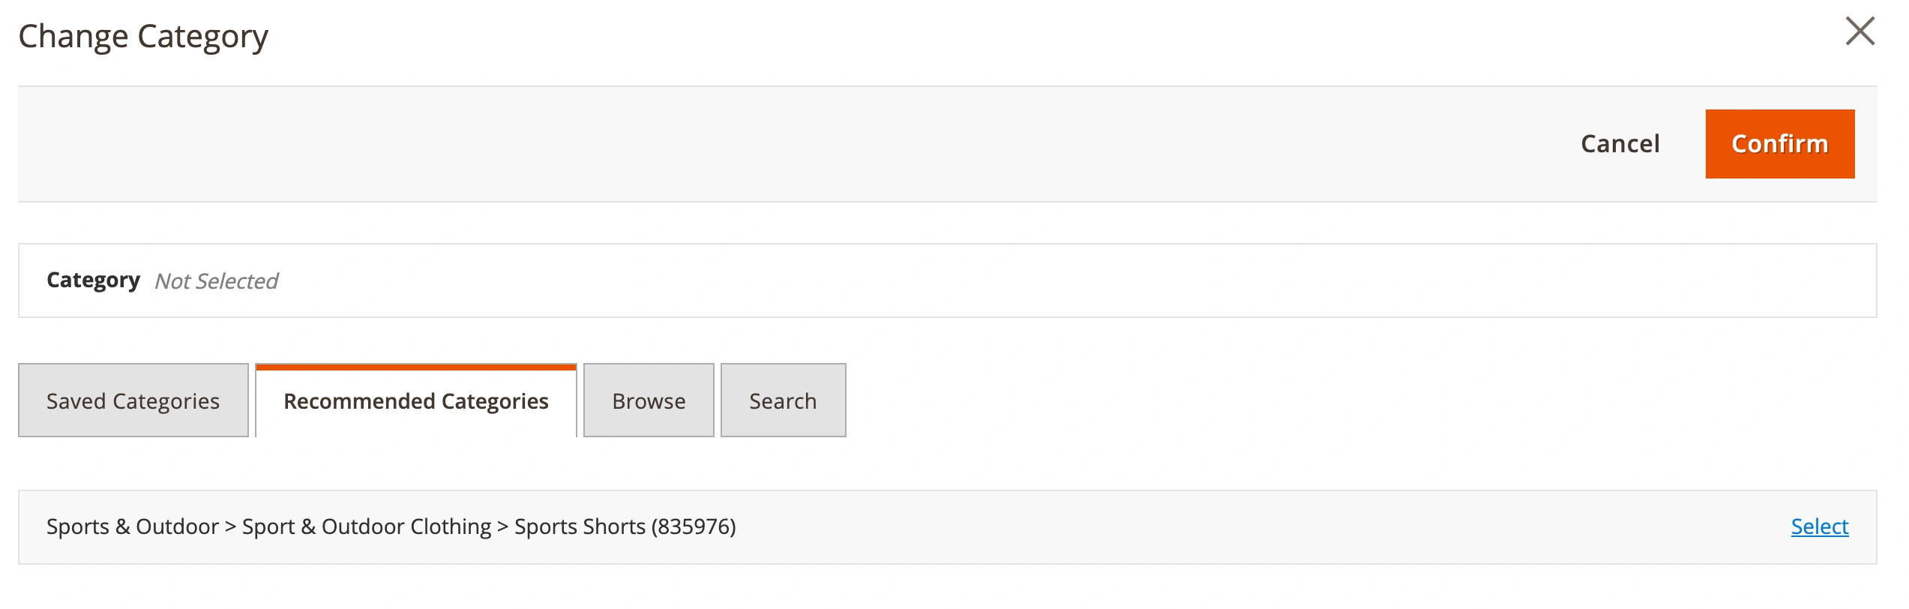Switch to the Saved Categories tab
Screen dimensions: 1909x609
pyautogui.click(x=133, y=401)
